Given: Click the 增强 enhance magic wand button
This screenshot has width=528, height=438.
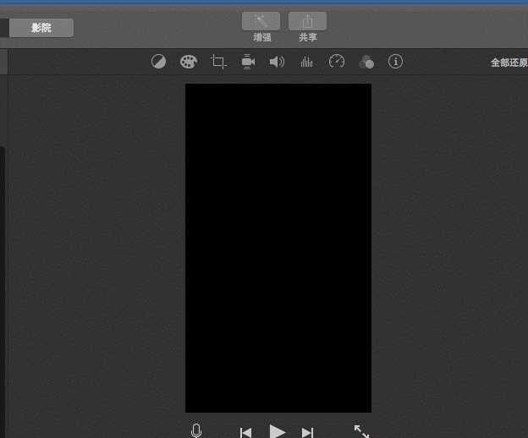Looking at the screenshot, I should [x=261, y=21].
